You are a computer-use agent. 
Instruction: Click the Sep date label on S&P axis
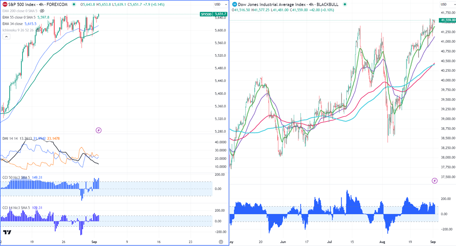tap(94, 242)
